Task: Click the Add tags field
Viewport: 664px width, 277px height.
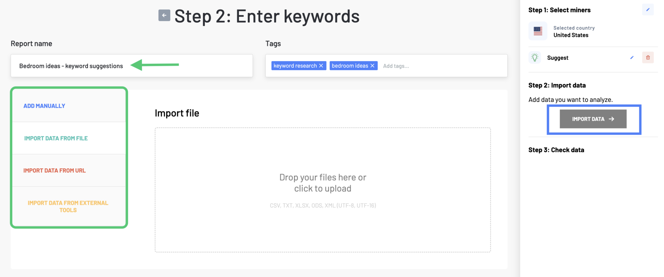Action: (x=396, y=66)
